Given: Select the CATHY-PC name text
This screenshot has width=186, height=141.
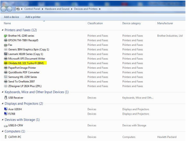Looking at the screenshot, I should pos(15,137).
